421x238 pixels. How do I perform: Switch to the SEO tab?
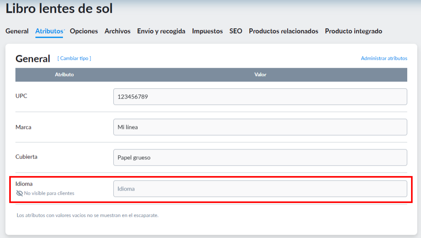236,31
